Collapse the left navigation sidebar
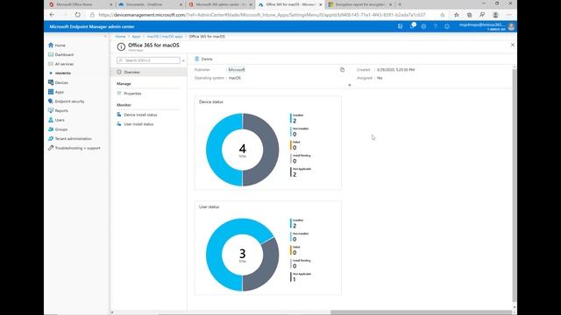Viewport: 561px width, 315px height. [x=105, y=37]
